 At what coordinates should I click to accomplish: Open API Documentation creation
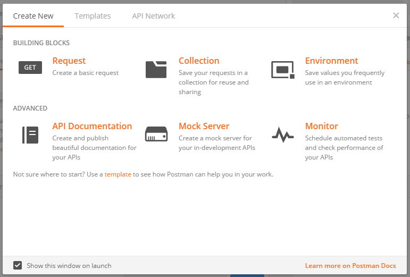point(92,126)
